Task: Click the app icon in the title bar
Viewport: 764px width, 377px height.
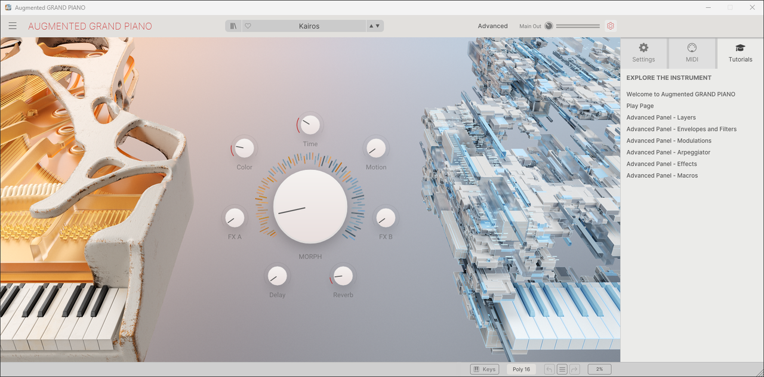Action: click(x=8, y=7)
